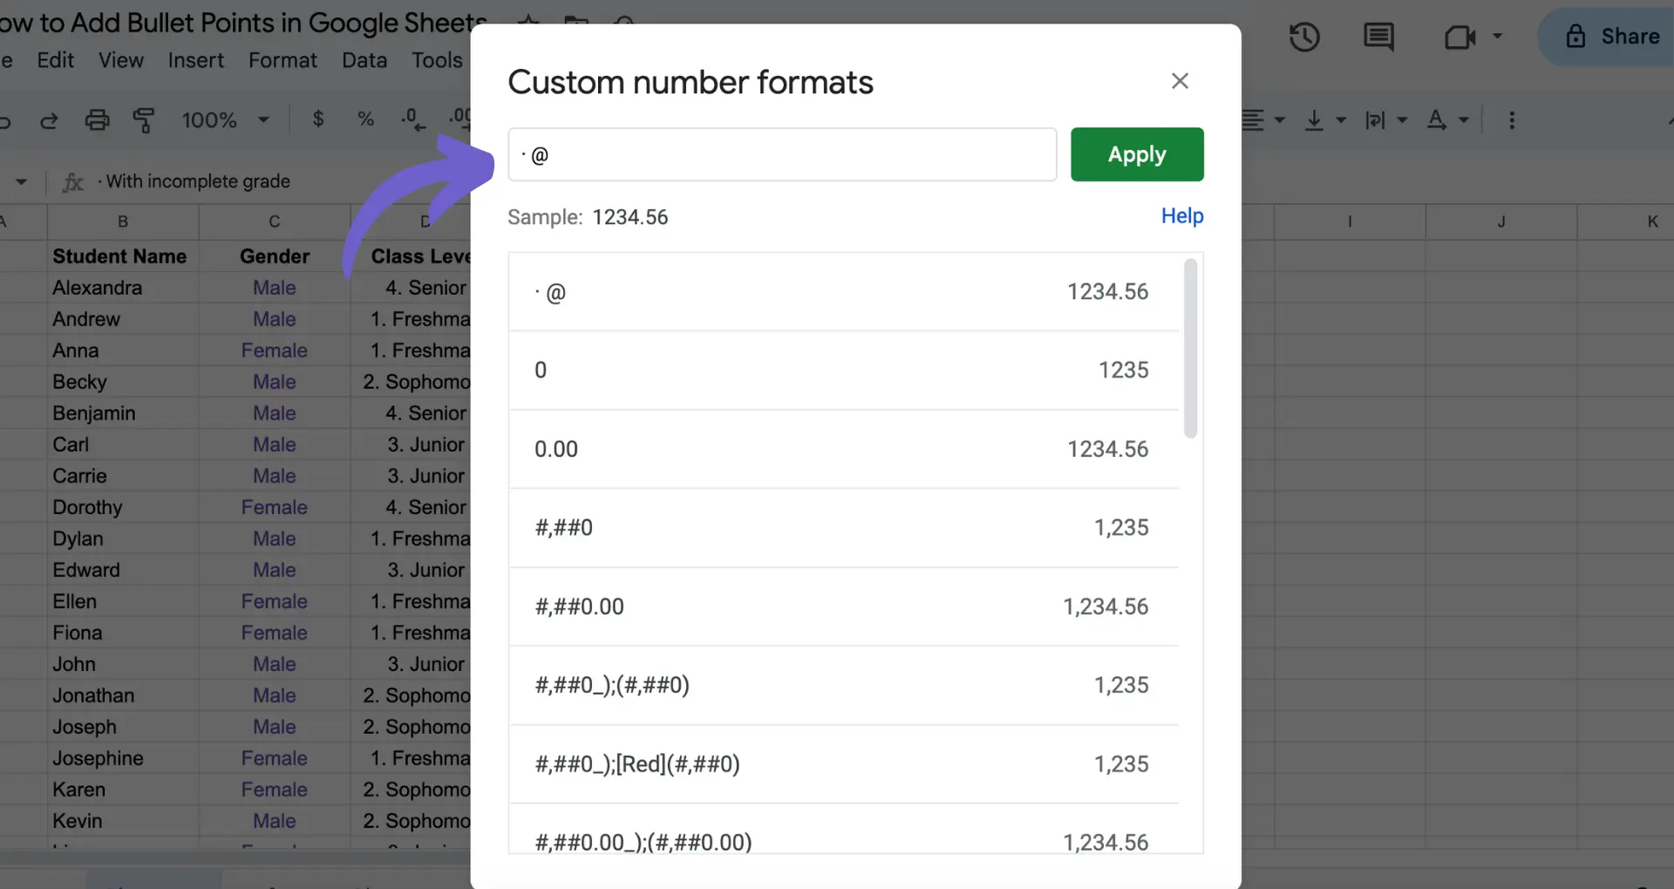Screen dimensions: 1674x889
Task: Open version history clock icon
Action: [1304, 37]
